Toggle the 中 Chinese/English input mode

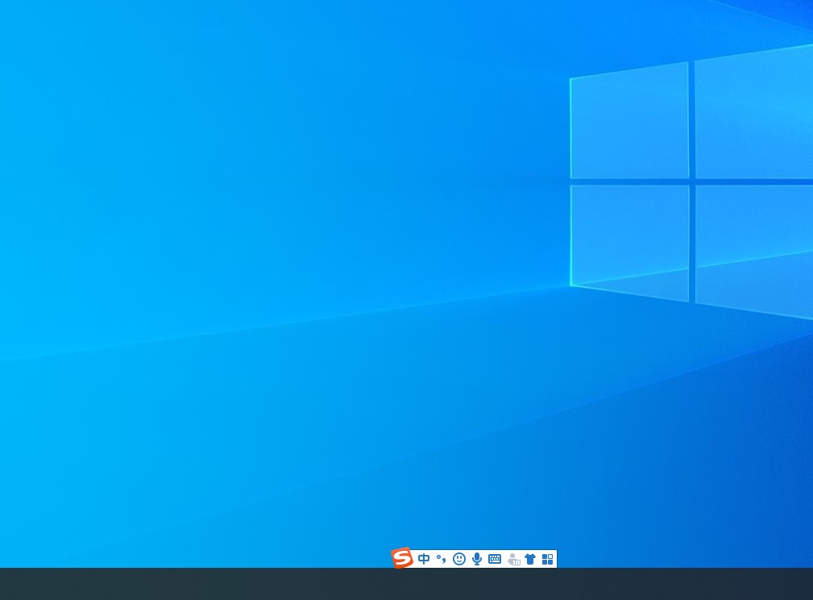pyautogui.click(x=424, y=559)
